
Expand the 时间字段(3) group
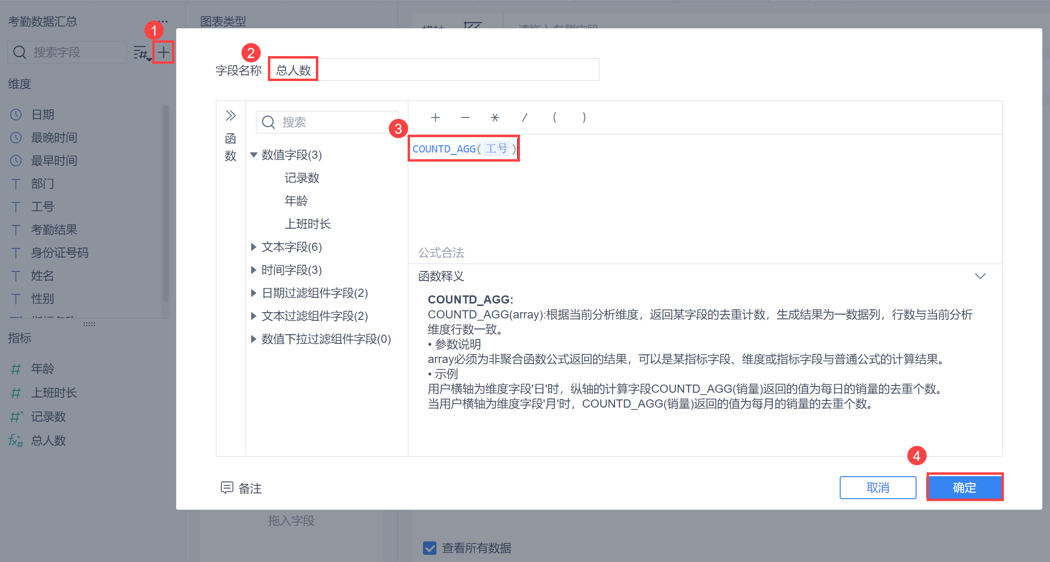254,270
